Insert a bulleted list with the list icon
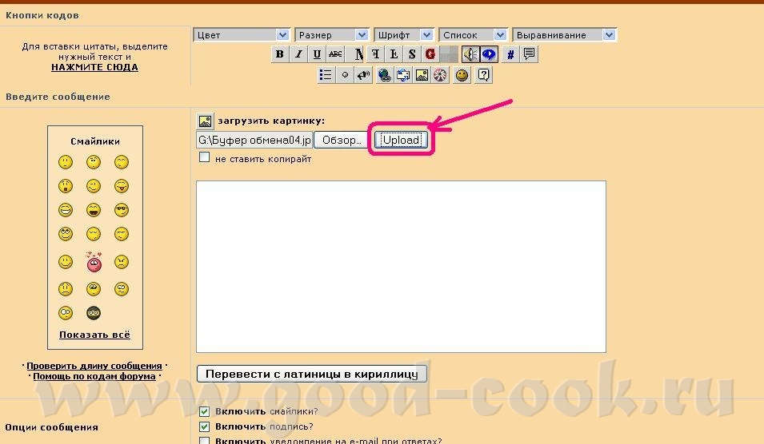The image size is (764, 444). click(x=326, y=75)
